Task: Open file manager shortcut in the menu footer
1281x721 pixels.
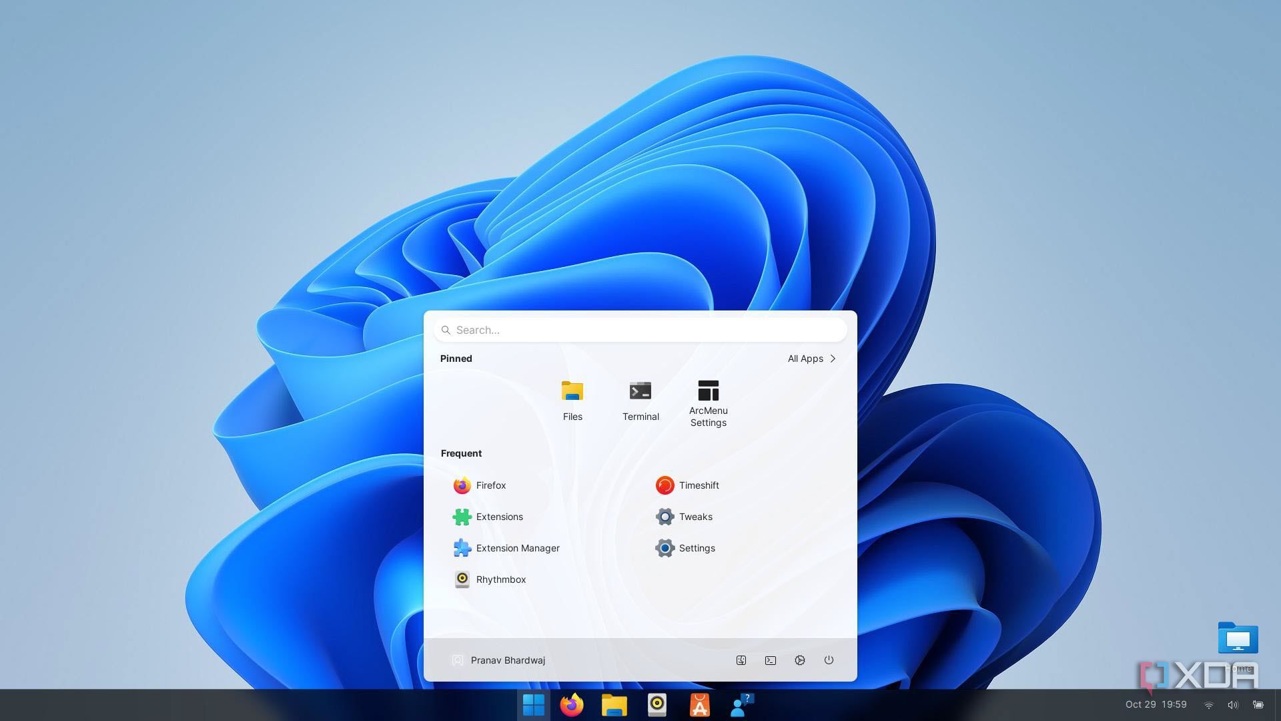Action: [x=741, y=660]
